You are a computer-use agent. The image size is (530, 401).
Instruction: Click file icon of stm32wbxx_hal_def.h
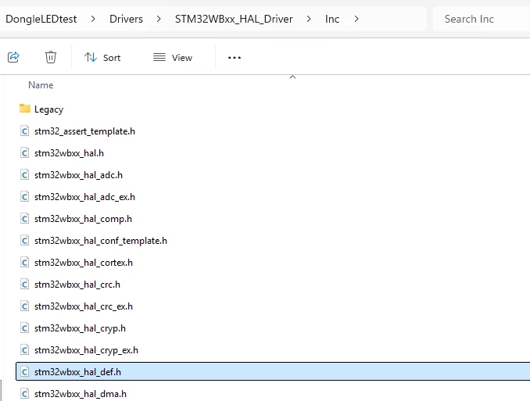tap(25, 372)
